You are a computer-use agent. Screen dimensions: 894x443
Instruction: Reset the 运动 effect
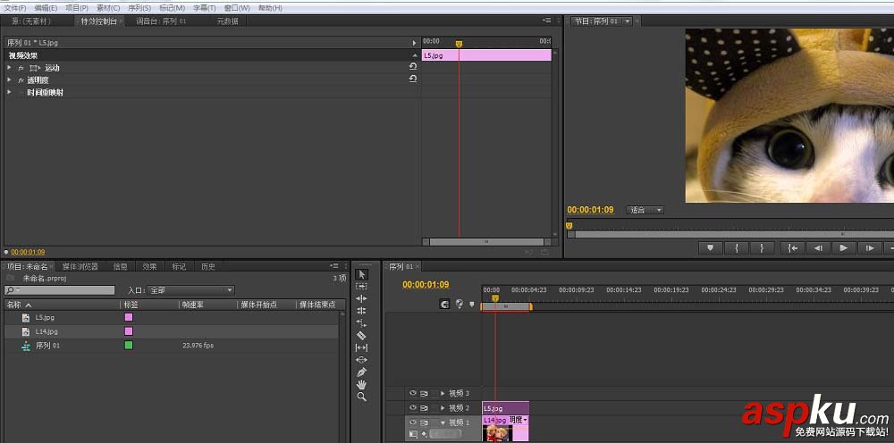pos(413,67)
